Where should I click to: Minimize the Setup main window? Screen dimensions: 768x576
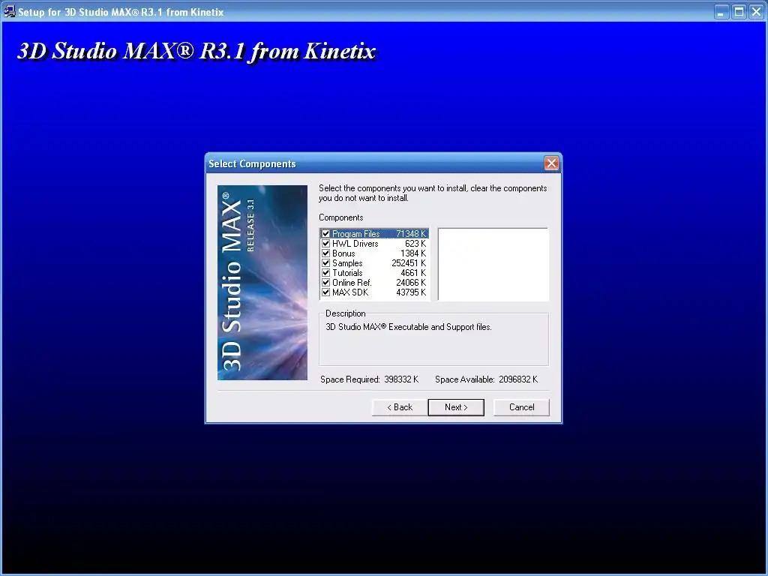click(x=721, y=12)
